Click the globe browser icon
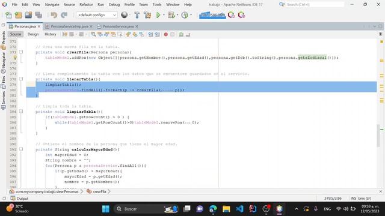The width and height of the screenshot is (385, 216). (x=125, y=15)
